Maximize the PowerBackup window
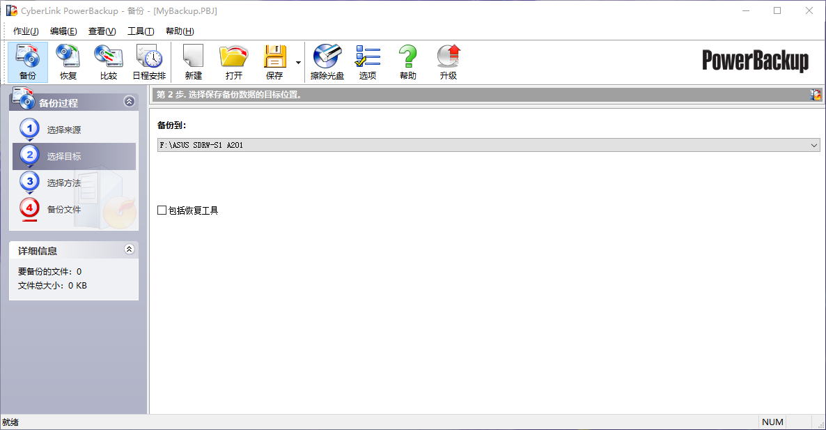This screenshot has height=430, width=826. click(777, 10)
